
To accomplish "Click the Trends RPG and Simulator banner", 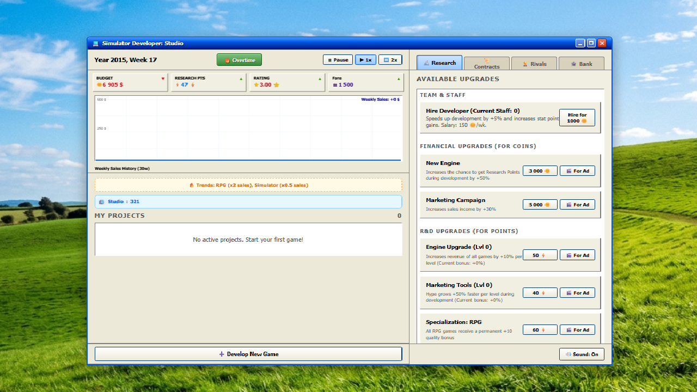I will point(248,185).
